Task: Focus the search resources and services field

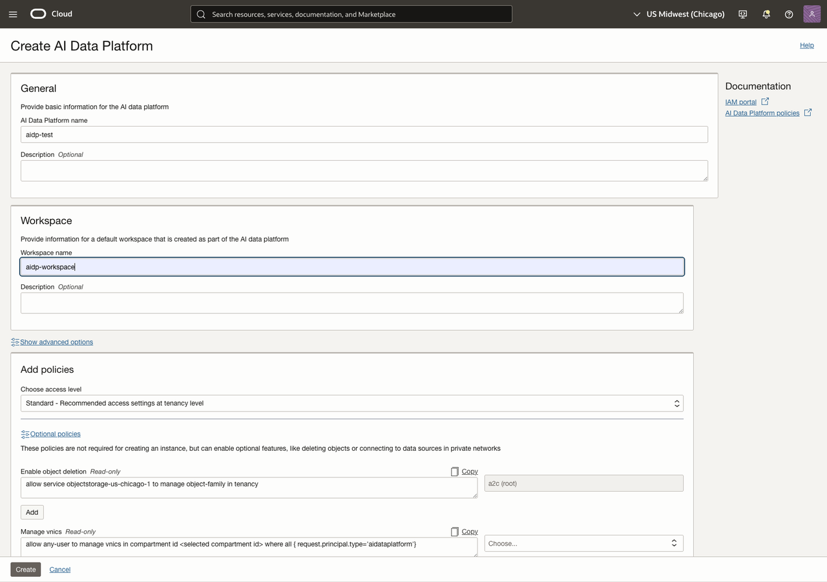Action: pos(351,14)
